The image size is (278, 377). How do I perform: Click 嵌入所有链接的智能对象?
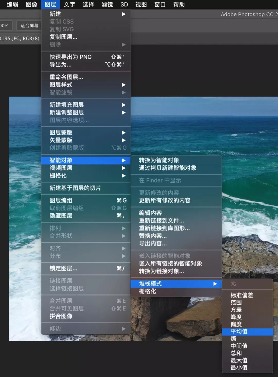170,263
